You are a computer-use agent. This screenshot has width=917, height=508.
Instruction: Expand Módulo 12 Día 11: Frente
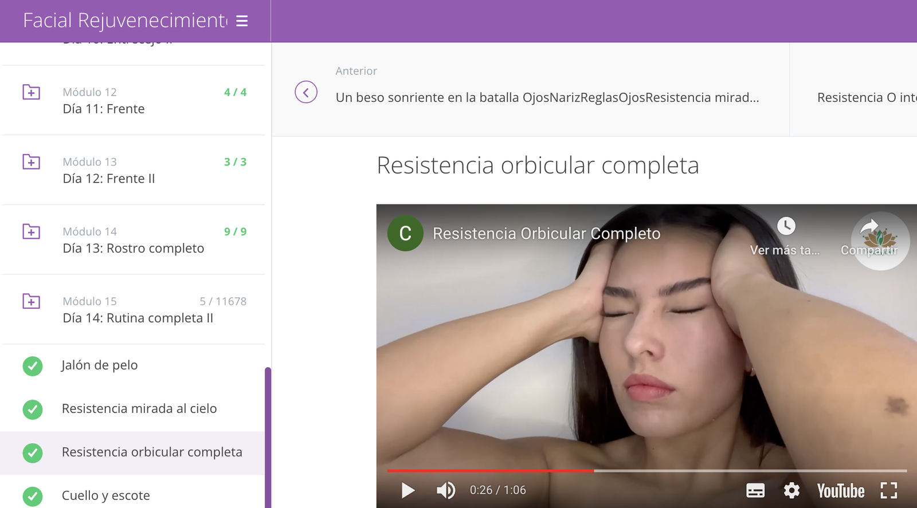pyautogui.click(x=32, y=92)
